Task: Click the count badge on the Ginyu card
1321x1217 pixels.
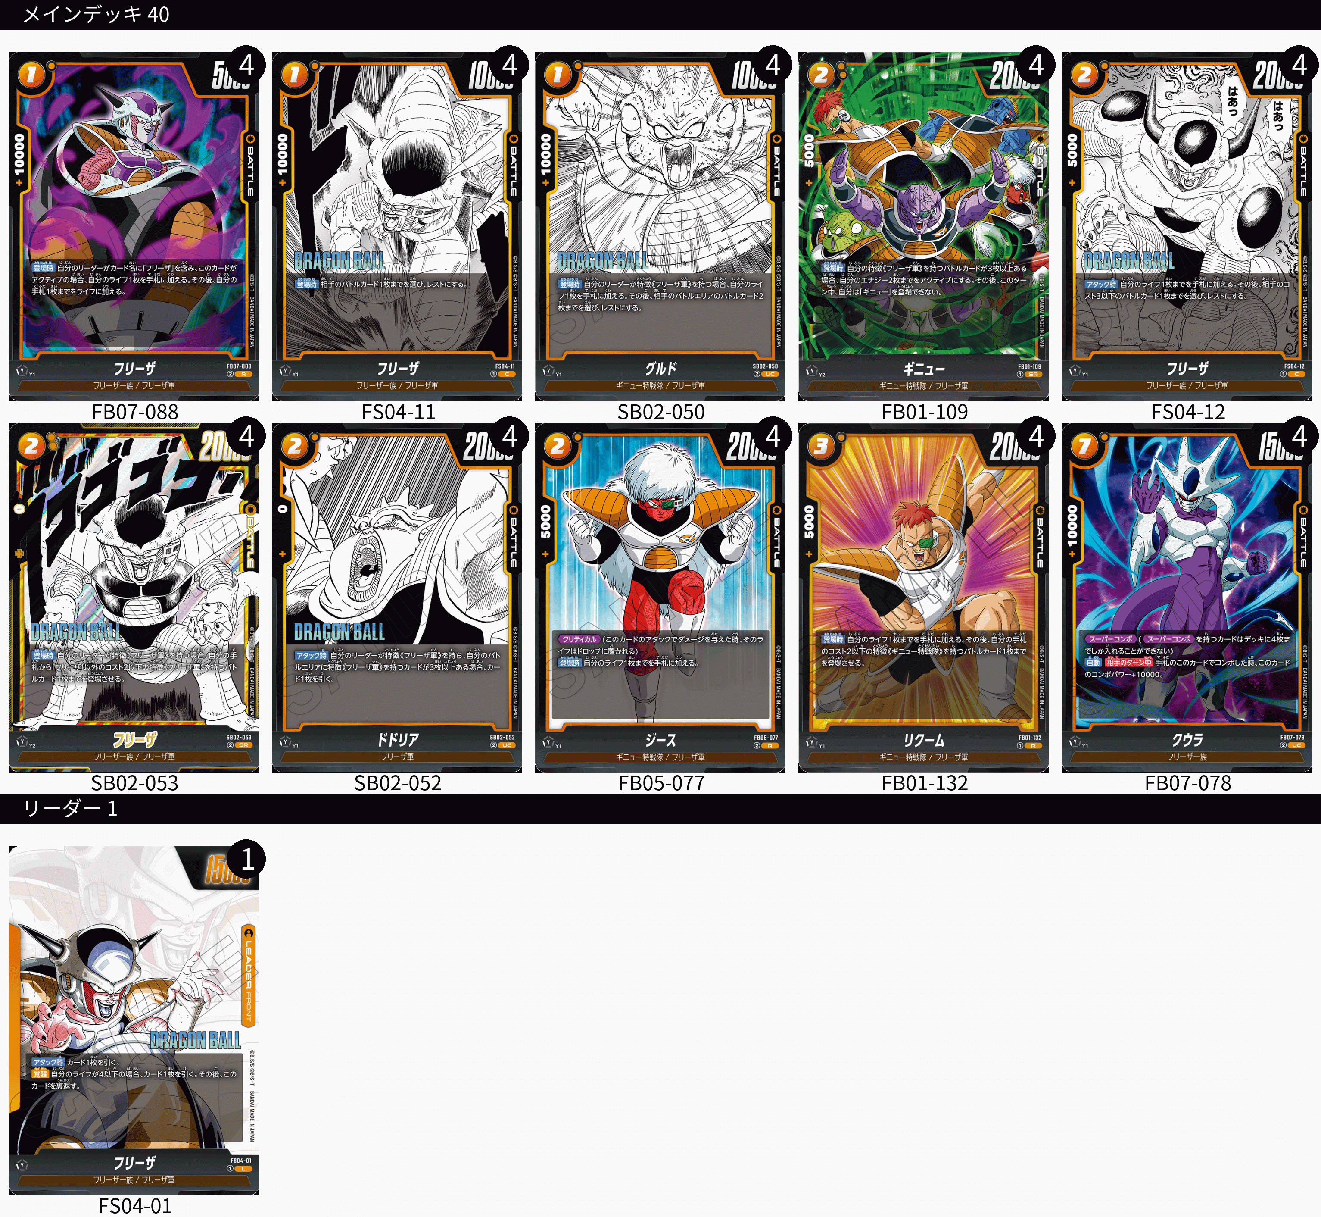Action: pos(1036,65)
